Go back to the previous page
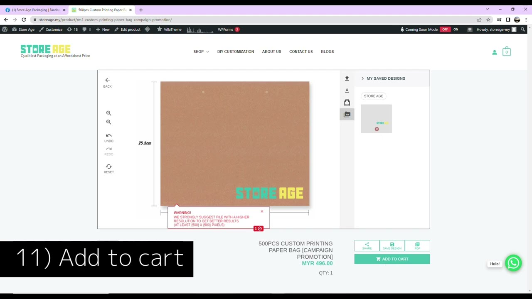This screenshot has width=532, height=299. click(x=6, y=20)
